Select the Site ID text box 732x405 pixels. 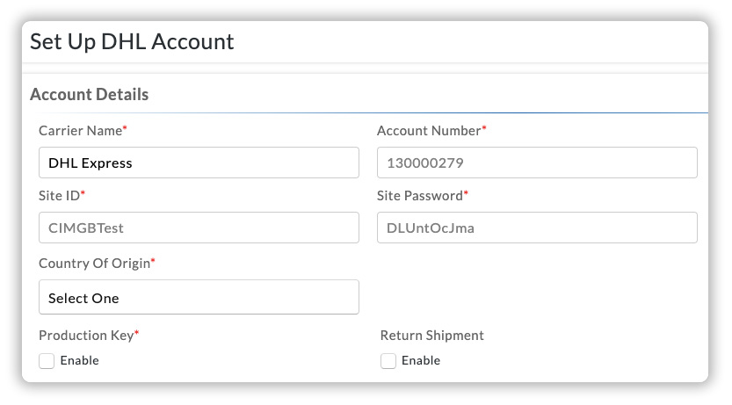[199, 228]
